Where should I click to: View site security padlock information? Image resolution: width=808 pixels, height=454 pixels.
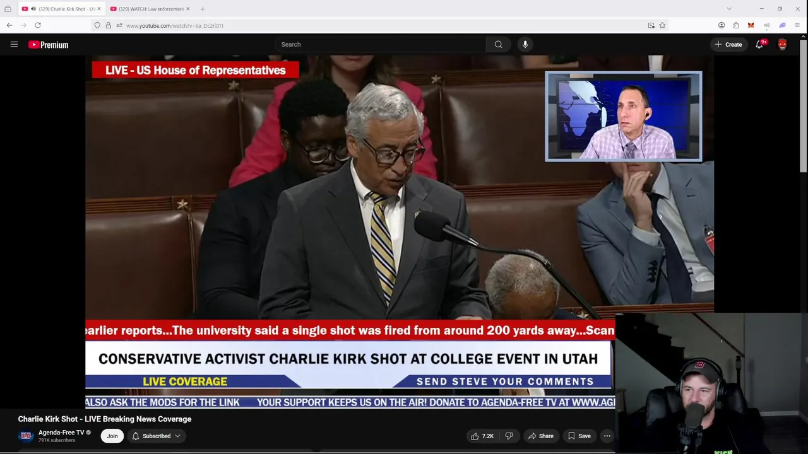108,25
